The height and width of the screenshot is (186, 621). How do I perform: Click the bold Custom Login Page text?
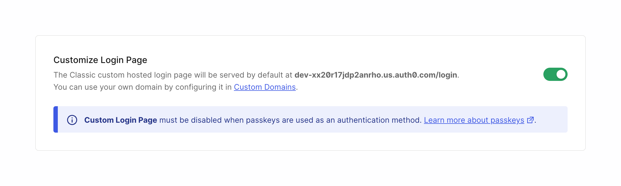[121, 120]
